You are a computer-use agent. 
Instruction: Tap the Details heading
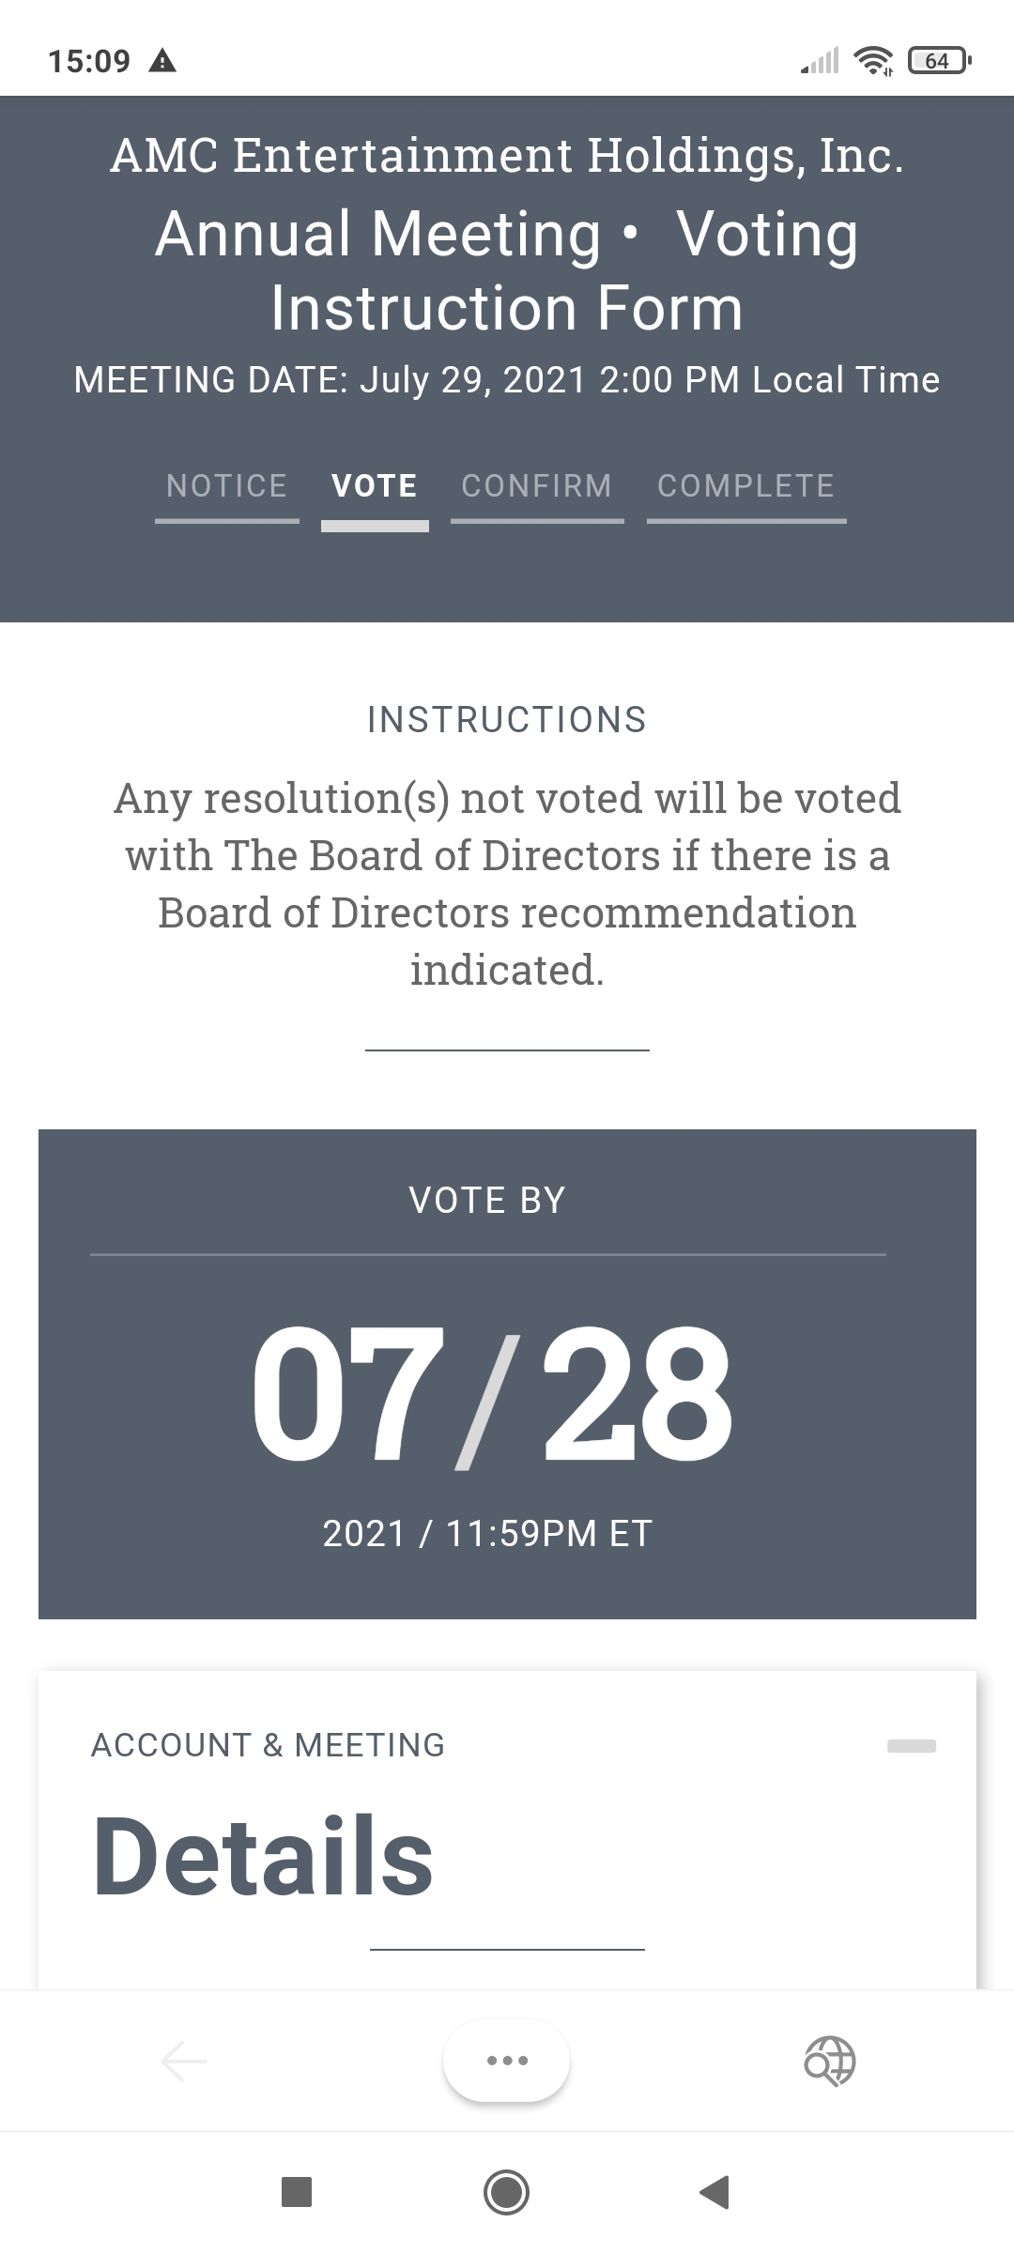(x=263, y=1856)
